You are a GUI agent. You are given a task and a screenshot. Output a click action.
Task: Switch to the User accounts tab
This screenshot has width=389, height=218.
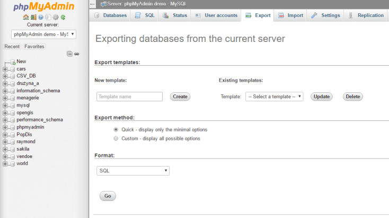tap(216, 15)
